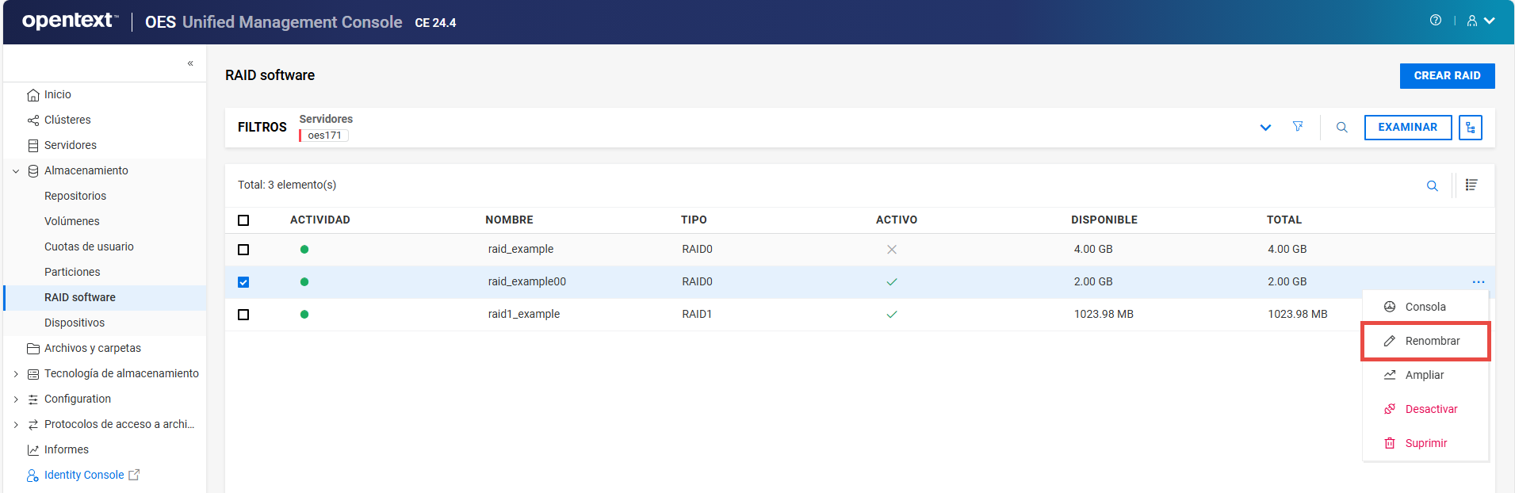Viewport: 1515px width, 493px height.
Task: Expand Tecnología de almacenamiento section
Action: 16,374
